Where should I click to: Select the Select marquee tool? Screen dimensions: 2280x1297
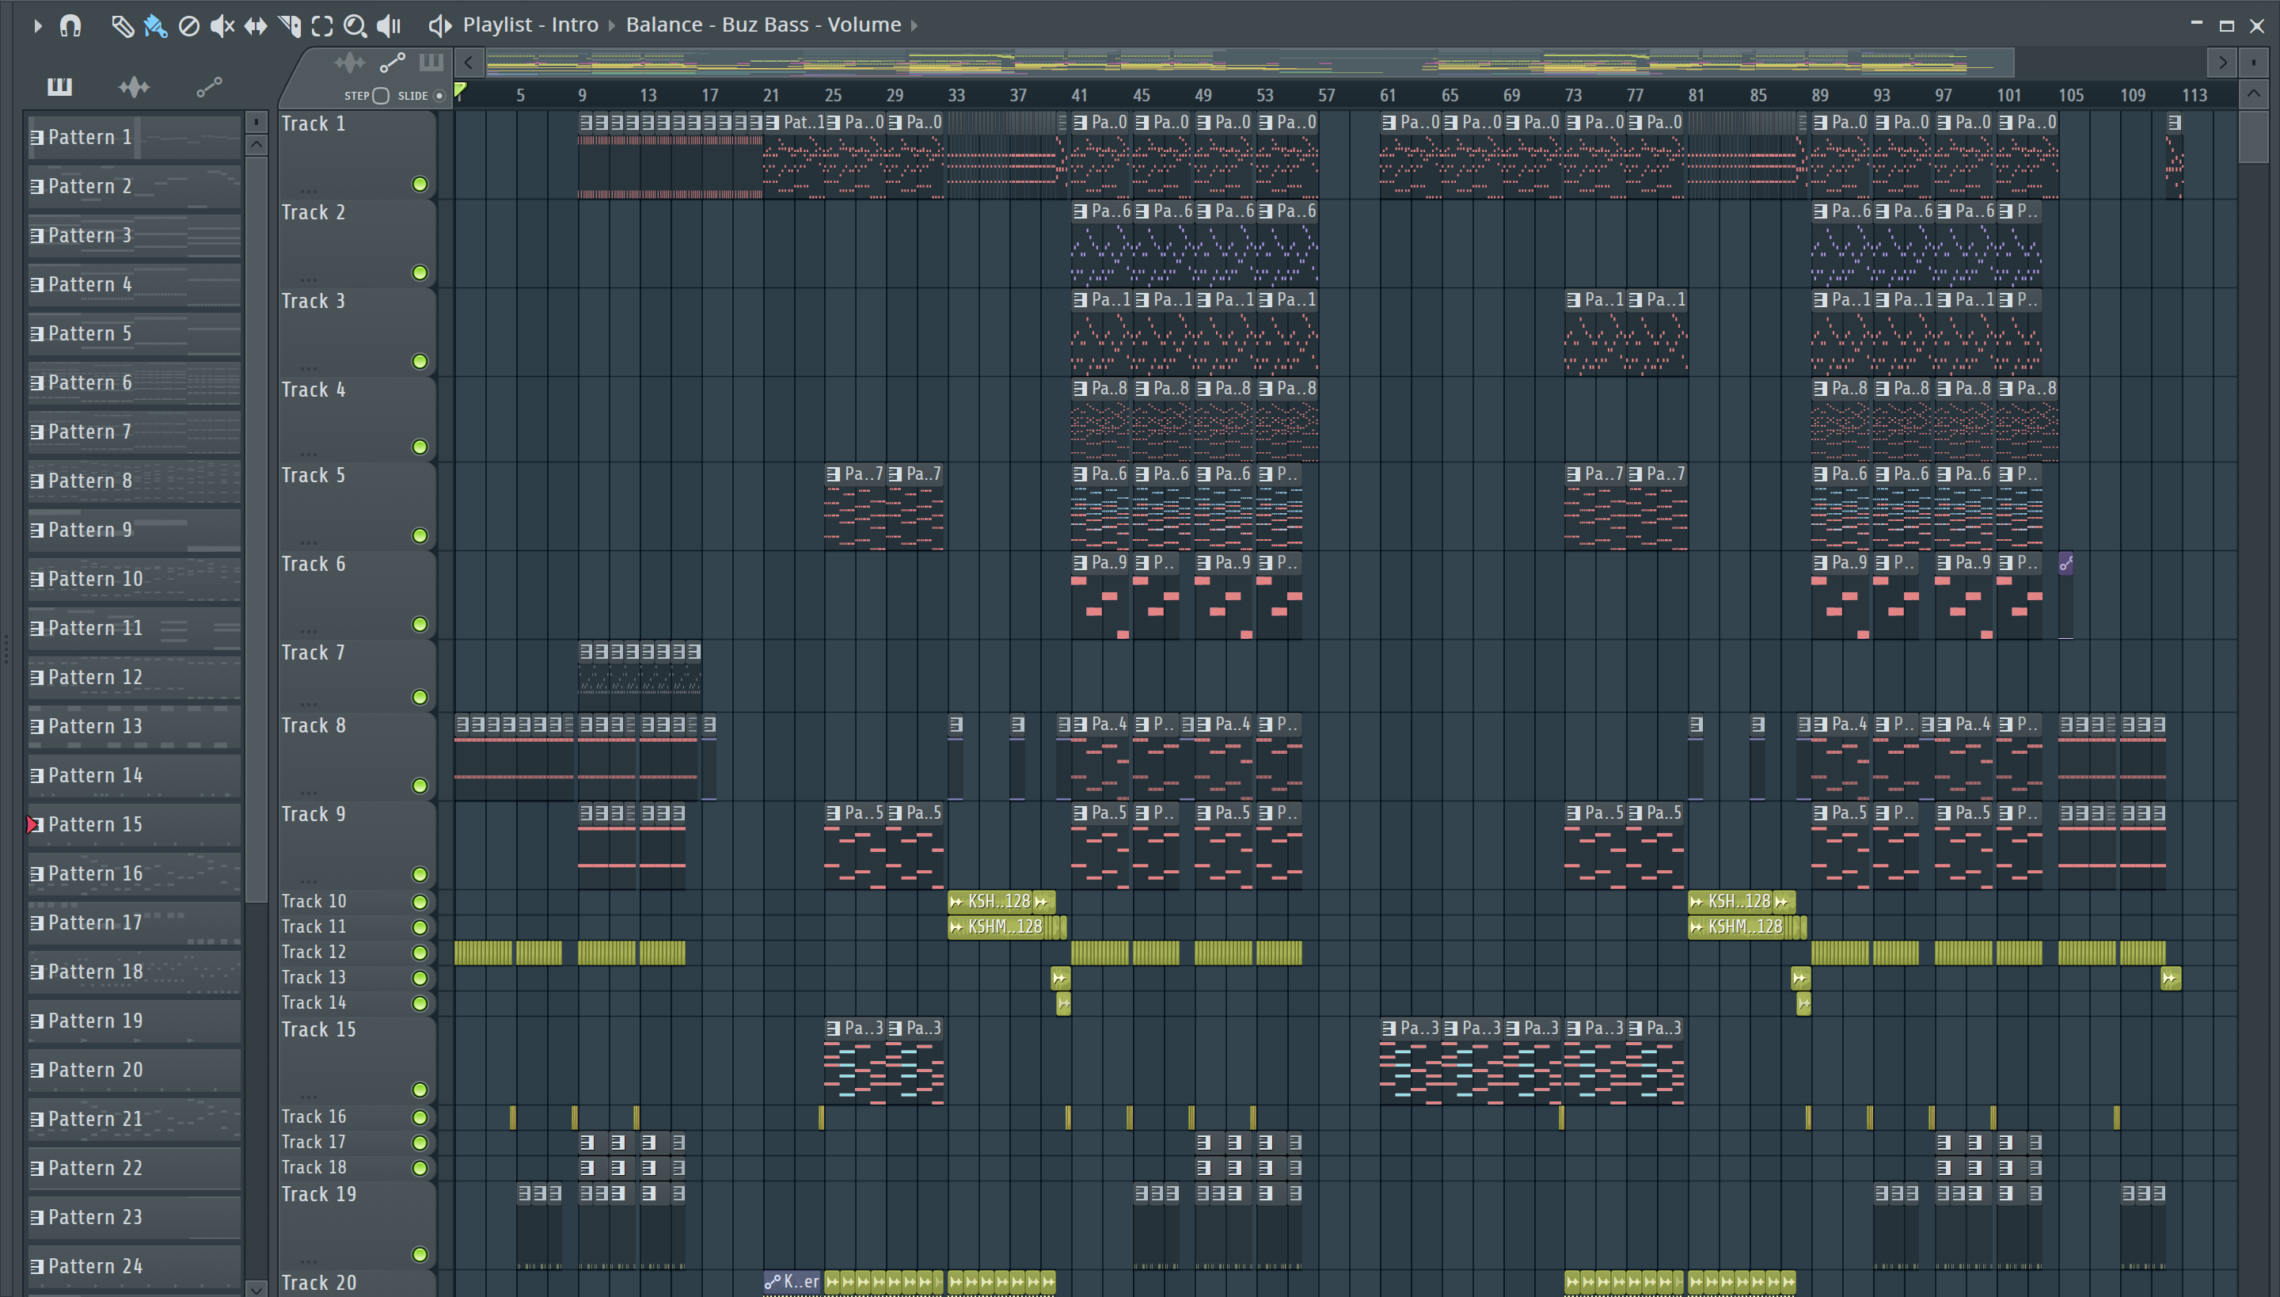[x=322, y=25]
